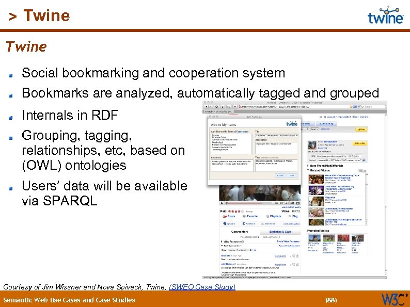Click the browser back arrow button
The height and width of the screenshot is (307, 410).
(x=207, y=106)
